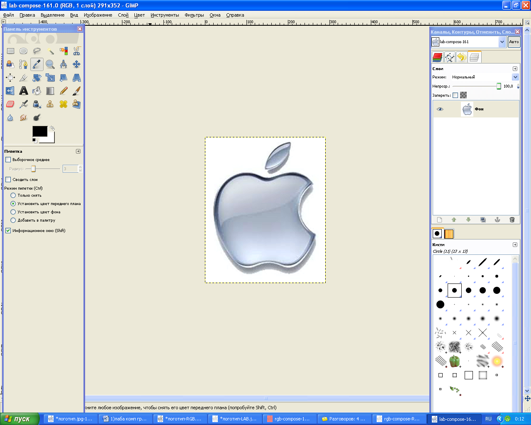Viewport: 531px width, 425px height.
Task: Open the Windows 'пуск' Start button
Action: coord(19,419)
